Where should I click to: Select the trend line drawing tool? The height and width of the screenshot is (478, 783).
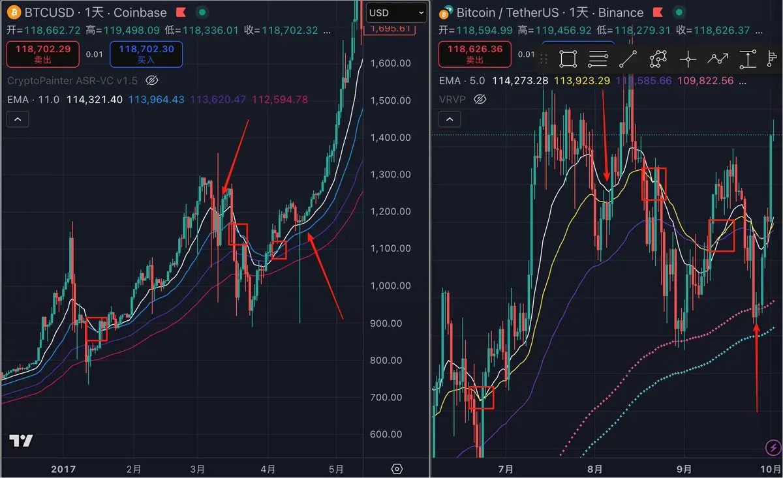point(627,59)
